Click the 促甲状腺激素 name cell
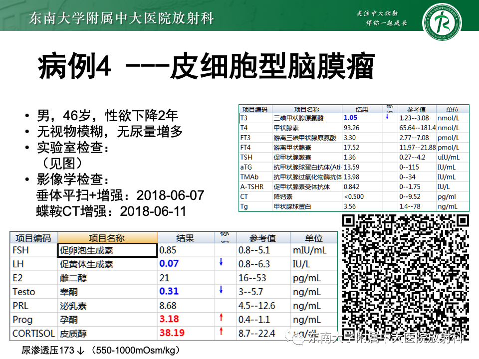This screenshot has width=479, height=359. click(x=307, y=157)
